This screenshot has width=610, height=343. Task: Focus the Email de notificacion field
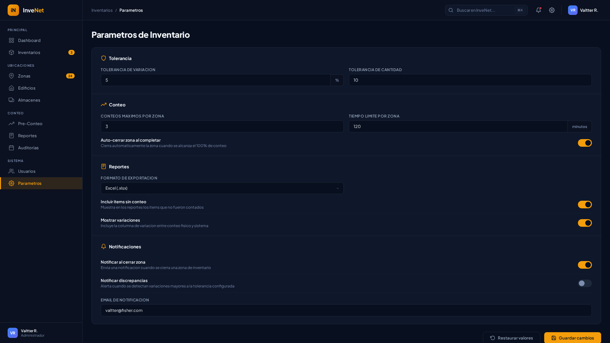click(x=346, y=310)
